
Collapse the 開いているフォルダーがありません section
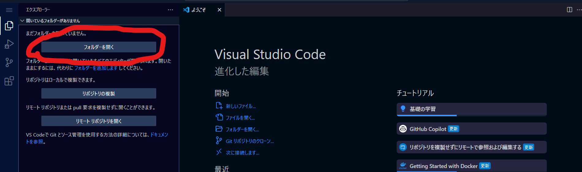(x=22, y=21)
